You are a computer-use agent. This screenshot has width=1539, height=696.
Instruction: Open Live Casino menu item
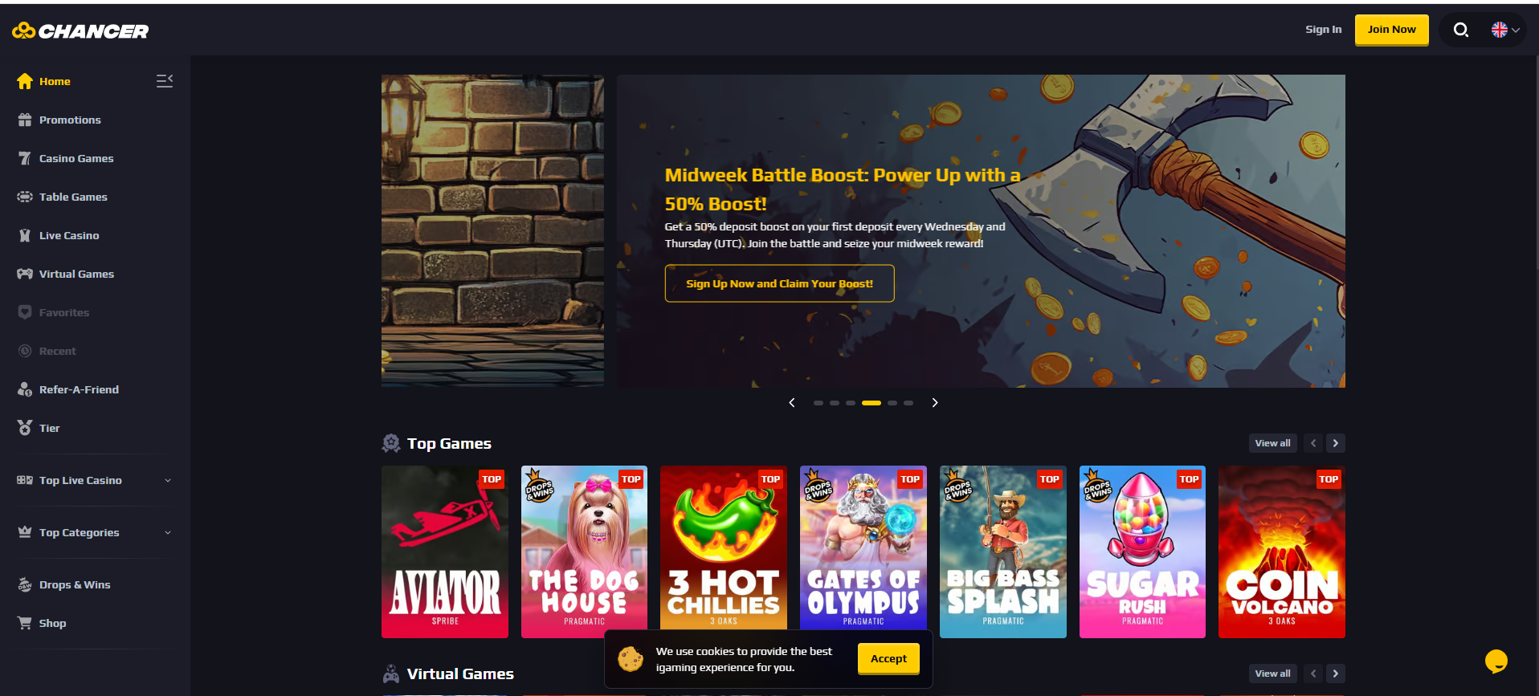click(69, 235)
